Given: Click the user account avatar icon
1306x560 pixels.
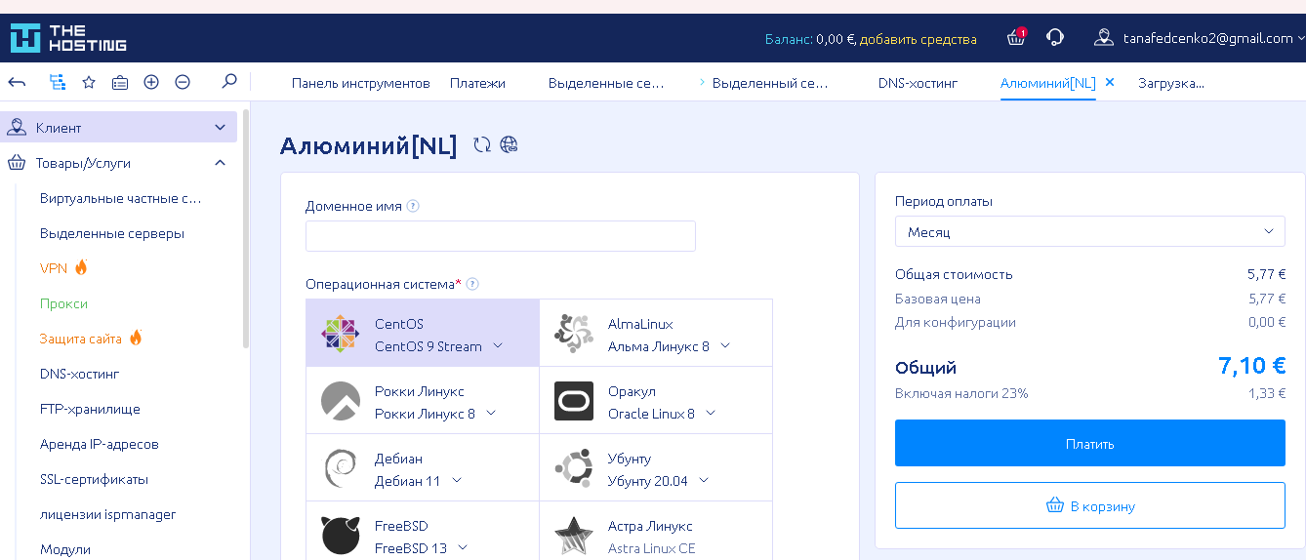Looking at the screenshot, I should 1104,38.
